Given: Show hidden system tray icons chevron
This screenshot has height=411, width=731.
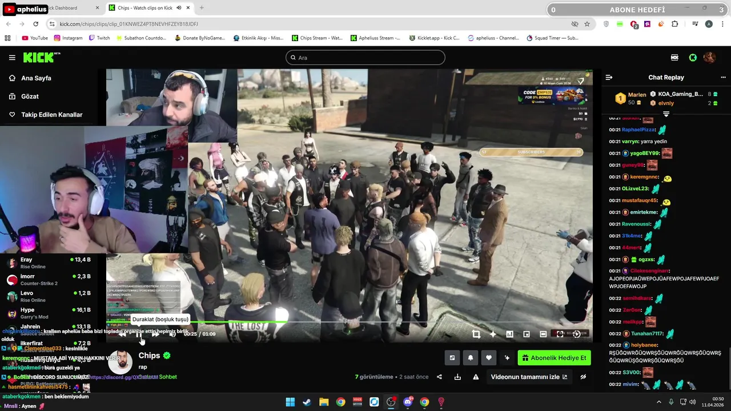Looking at the screenshot, I should click(x=658, y=402).
